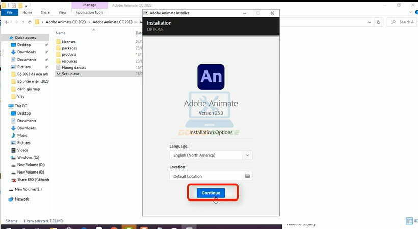Viewport: 418px width, 229px height.
Task: Open the Licenses folder
Action: [68, 42]
